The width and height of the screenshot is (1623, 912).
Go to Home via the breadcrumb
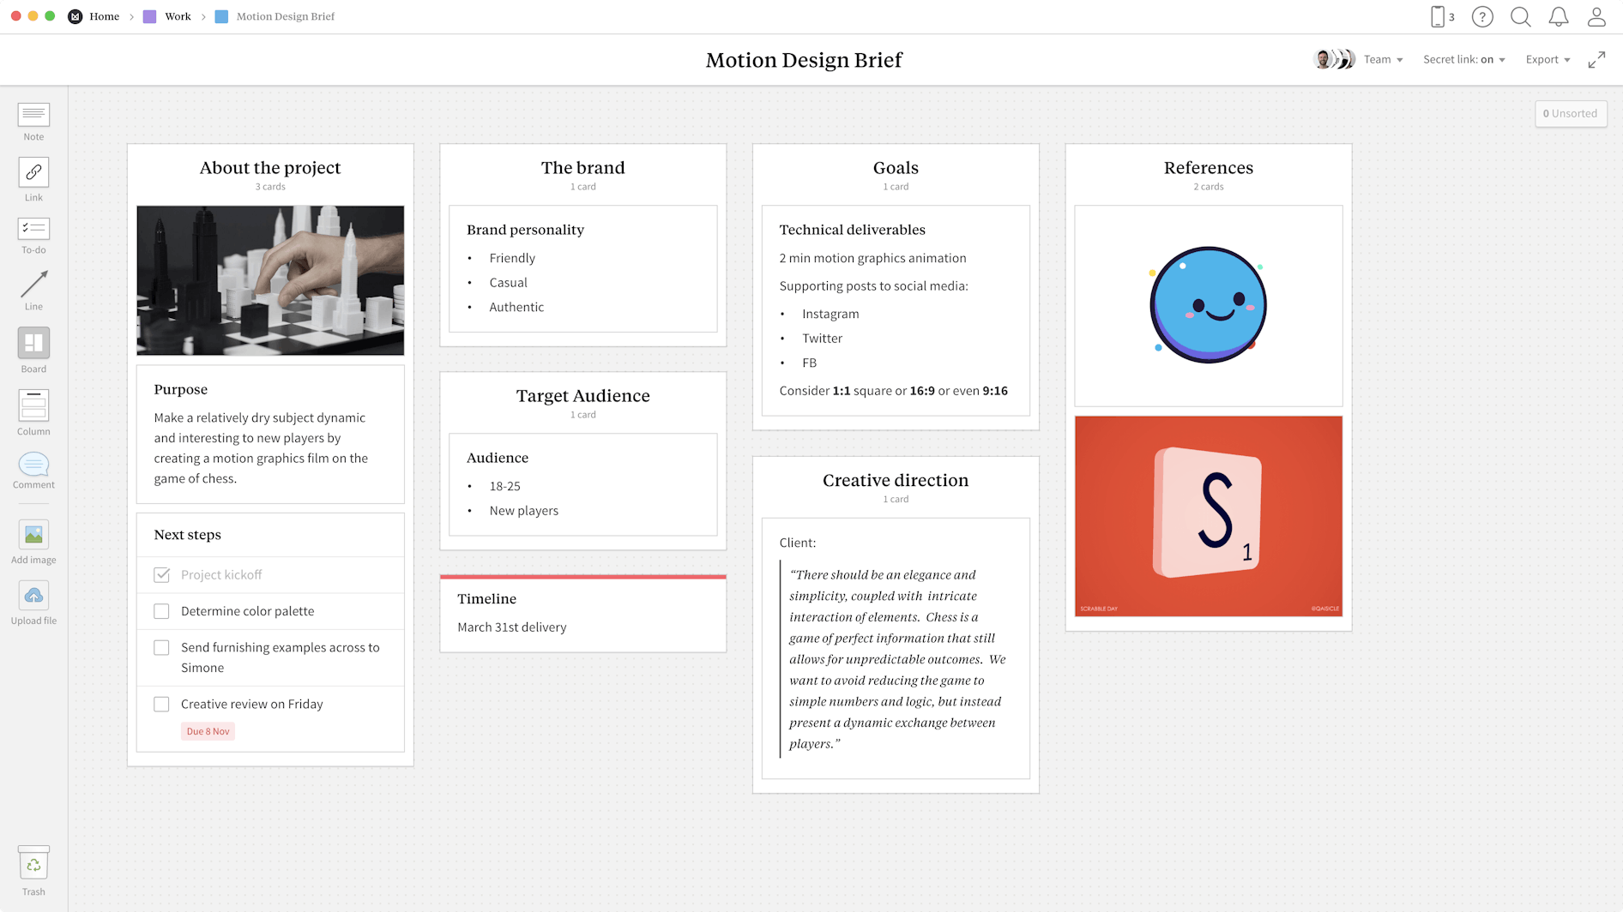coord(105,15)
